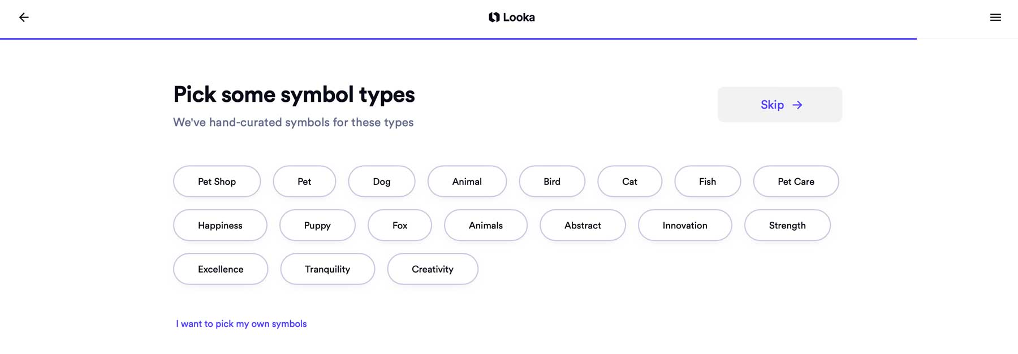Click the arrow icon inside the Skip button
1018x354 pixels.
[797, 105]
